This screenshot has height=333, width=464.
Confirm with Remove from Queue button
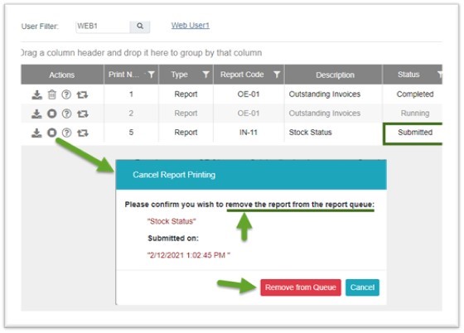tap(301, 287)
